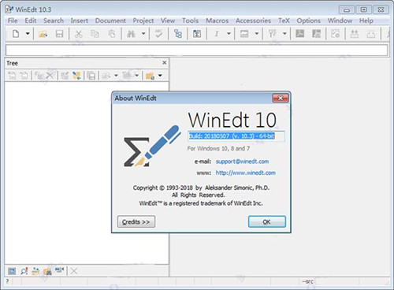Click the insert frame toolbar icon

(x=244, y=34)
